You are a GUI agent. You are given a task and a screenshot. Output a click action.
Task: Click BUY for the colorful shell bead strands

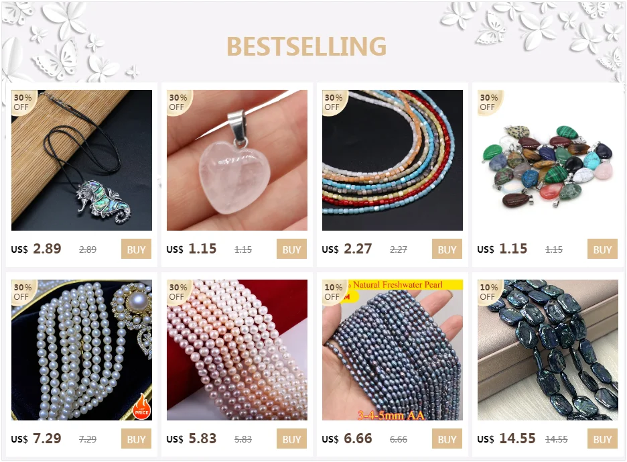point(447,249)
